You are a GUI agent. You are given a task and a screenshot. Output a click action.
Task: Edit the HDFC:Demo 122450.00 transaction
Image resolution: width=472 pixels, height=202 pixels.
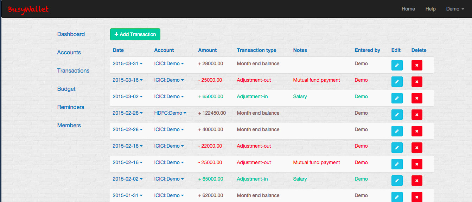pyautogui.click(x=397, y=115)
